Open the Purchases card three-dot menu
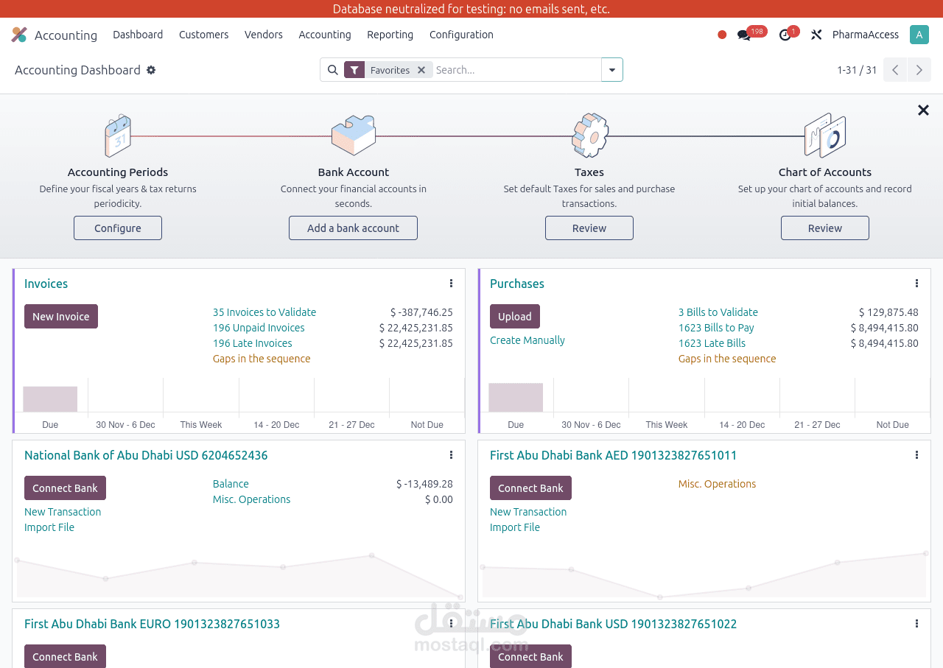This screenshot has height=668, width=943. pos(916,283)
